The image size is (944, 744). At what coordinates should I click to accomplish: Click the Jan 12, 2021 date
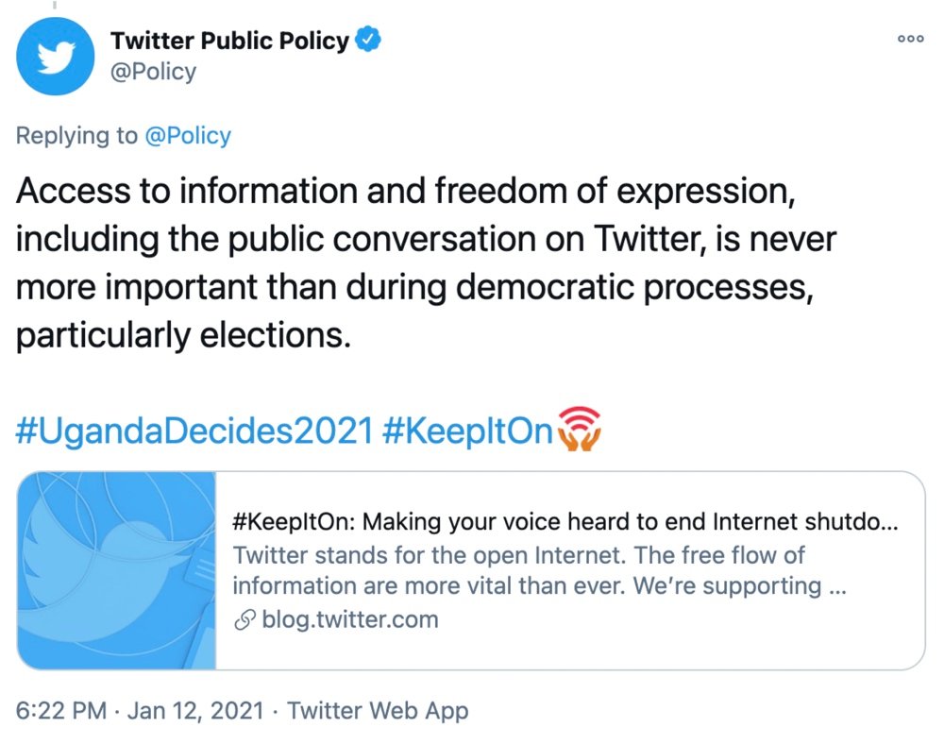196,711
